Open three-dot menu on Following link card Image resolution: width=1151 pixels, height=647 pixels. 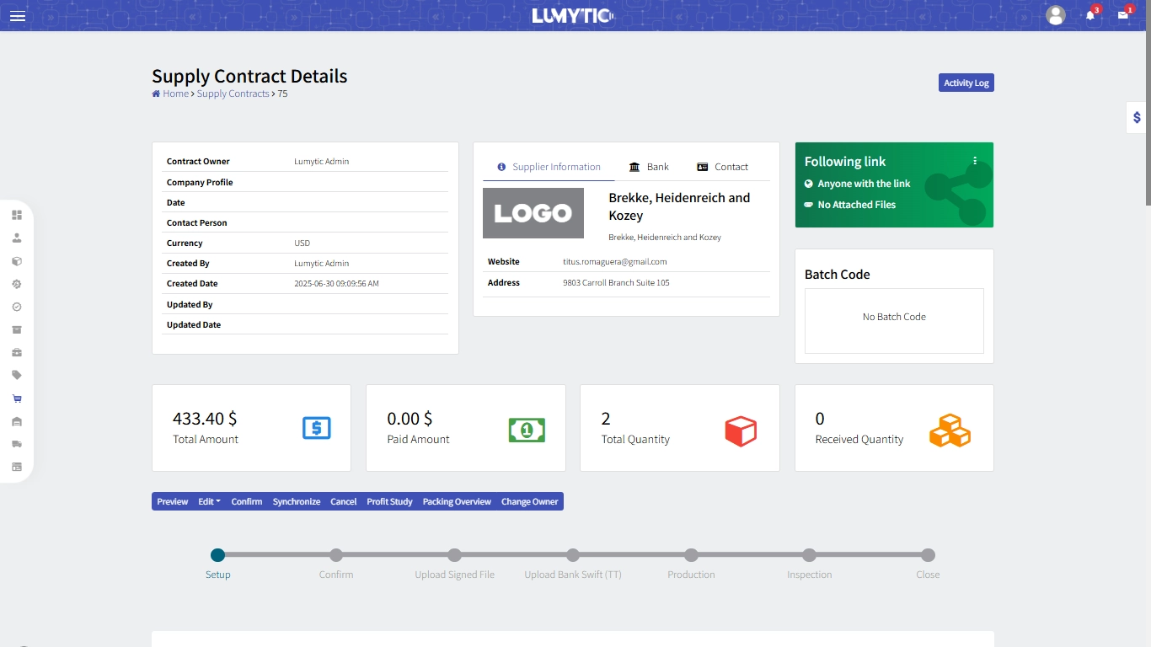[975, 161]
